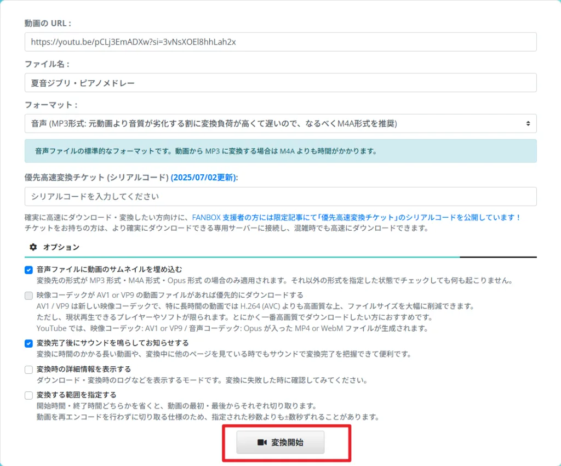Click the フォーマット label
Screen dimensions: 561x466
[51, 105]
